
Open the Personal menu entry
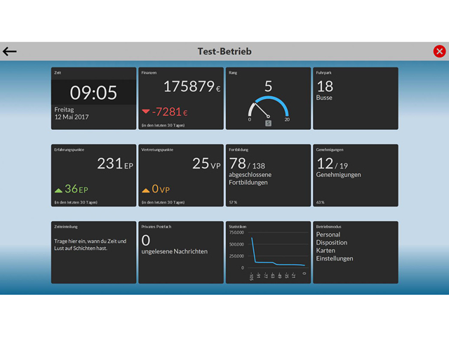[328, 235]
